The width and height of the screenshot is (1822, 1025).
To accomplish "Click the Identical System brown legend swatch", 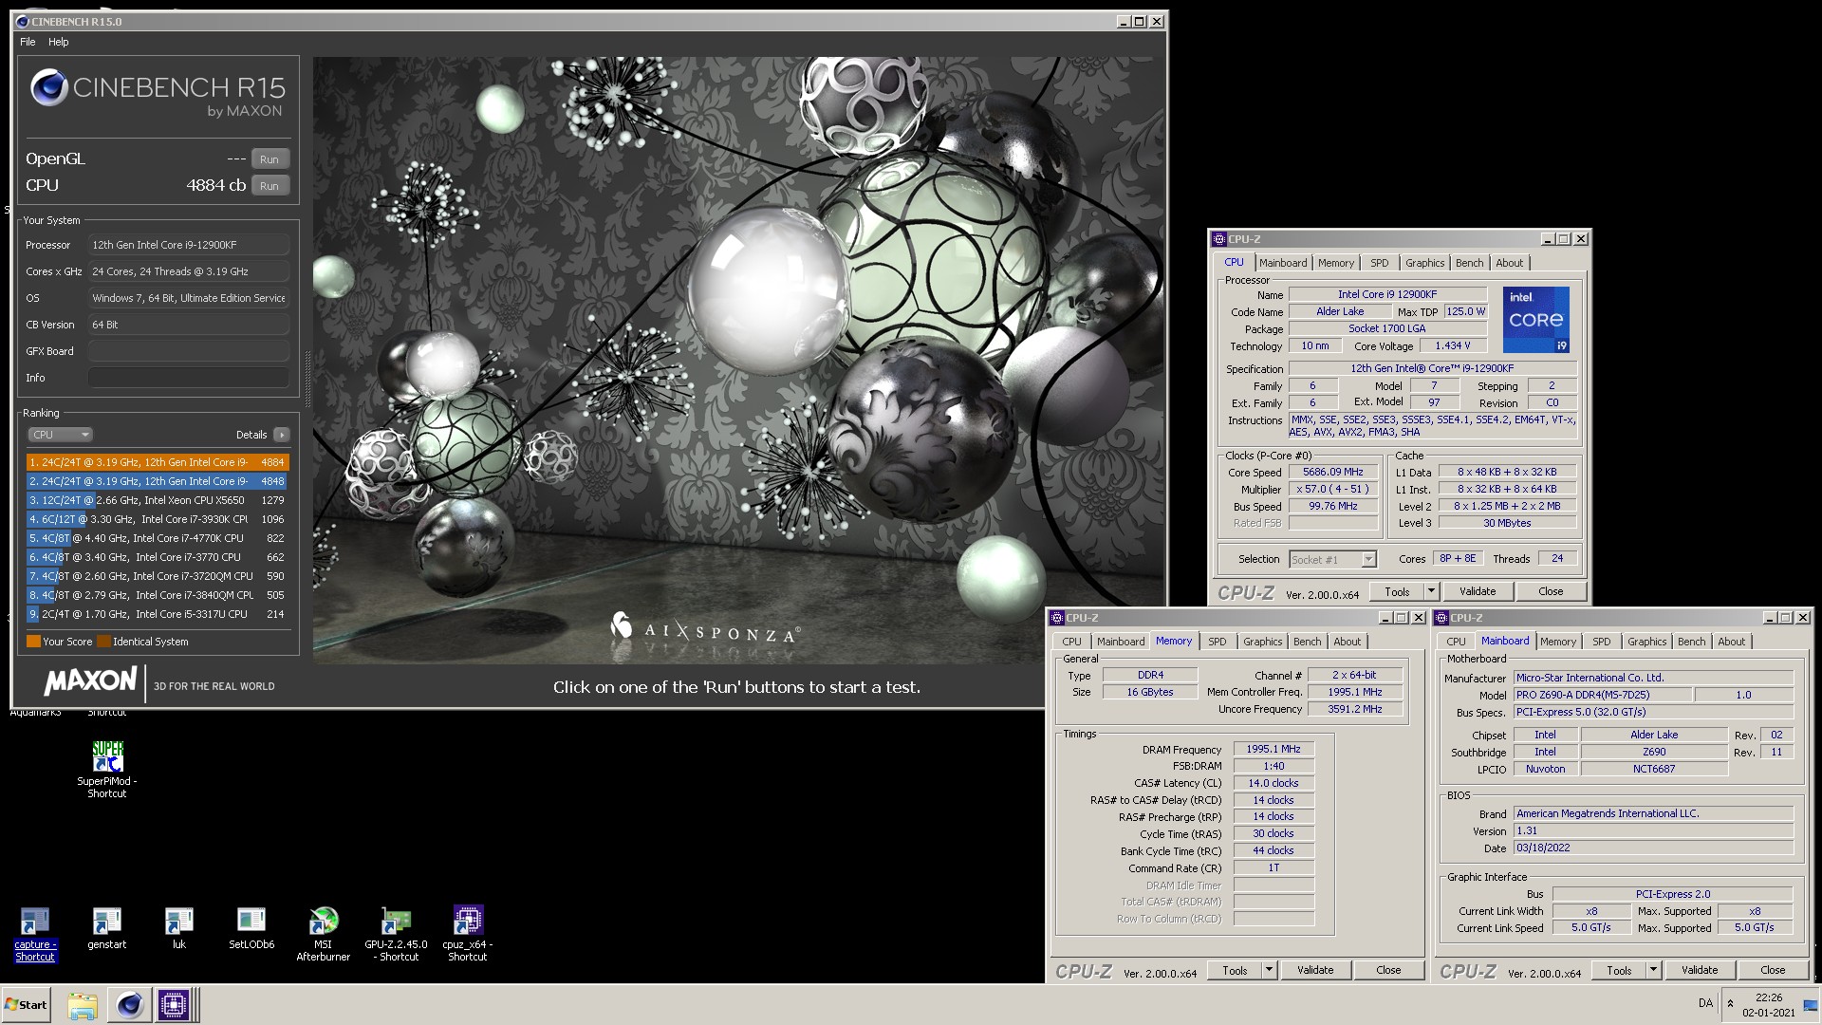I will 104,642.
